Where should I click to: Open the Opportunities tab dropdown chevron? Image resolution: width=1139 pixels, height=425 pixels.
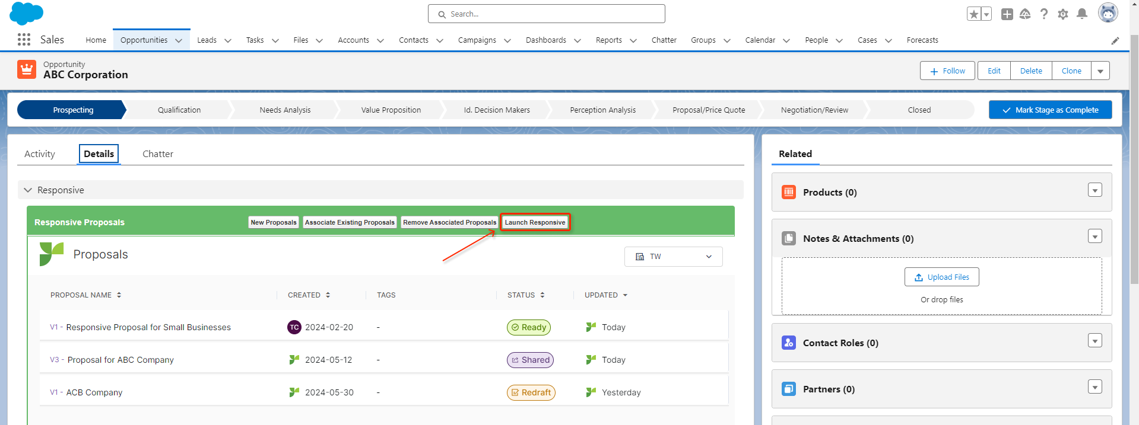point(179,40)
